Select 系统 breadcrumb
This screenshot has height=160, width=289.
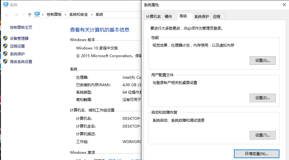pos(99,15)
